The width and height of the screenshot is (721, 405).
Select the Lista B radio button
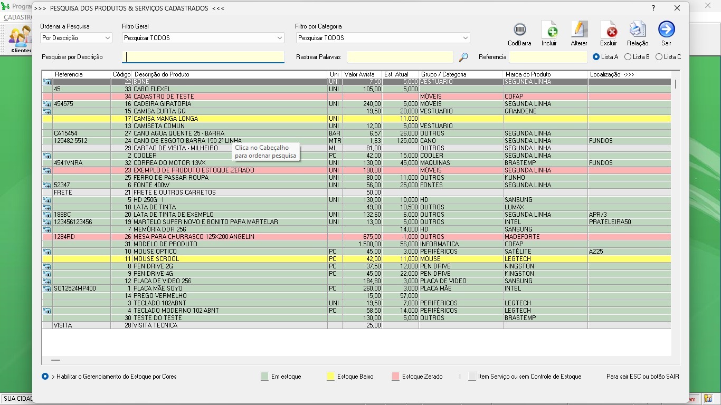coord(628,57)
